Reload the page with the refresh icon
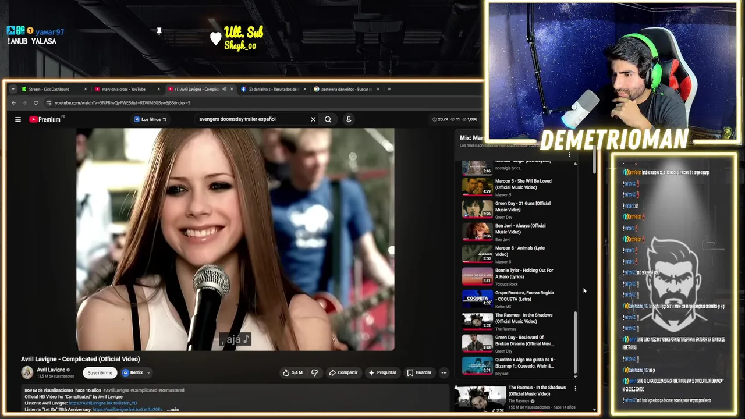Viewport: 745px width, 419px height. [36, 103]
